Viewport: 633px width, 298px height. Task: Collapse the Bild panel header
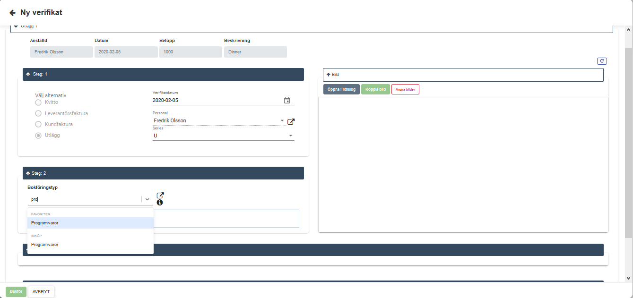(329, 75)
